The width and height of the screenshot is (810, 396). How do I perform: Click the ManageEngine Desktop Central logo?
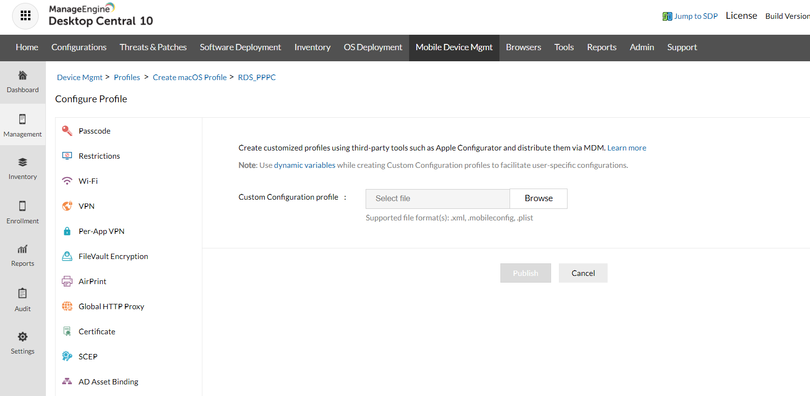(101, 15)
